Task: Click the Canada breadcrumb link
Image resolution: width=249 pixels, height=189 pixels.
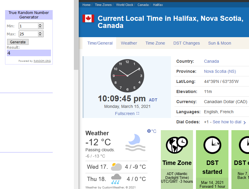Action: pyautogui.click(x=143, y=5)
